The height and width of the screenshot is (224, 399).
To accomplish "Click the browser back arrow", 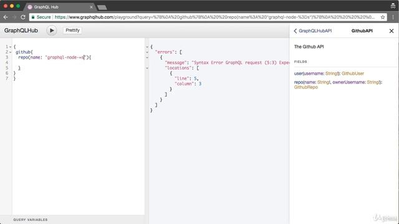I will pos(6,17).
